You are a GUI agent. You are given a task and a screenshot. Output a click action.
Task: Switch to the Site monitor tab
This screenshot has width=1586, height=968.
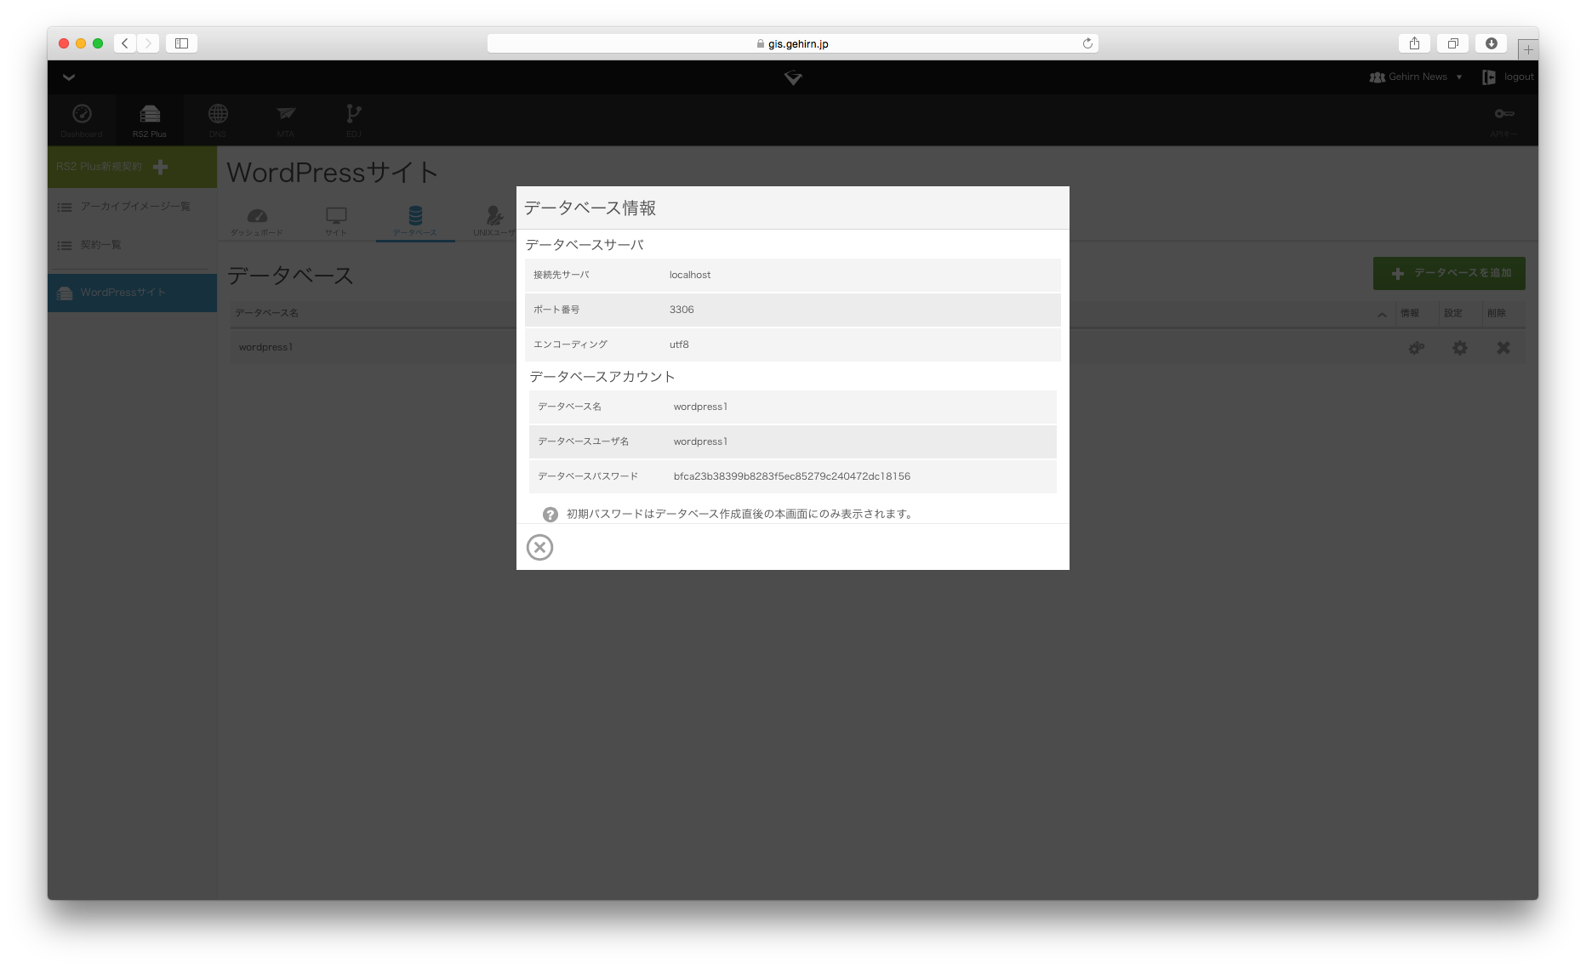click(336, 221)
